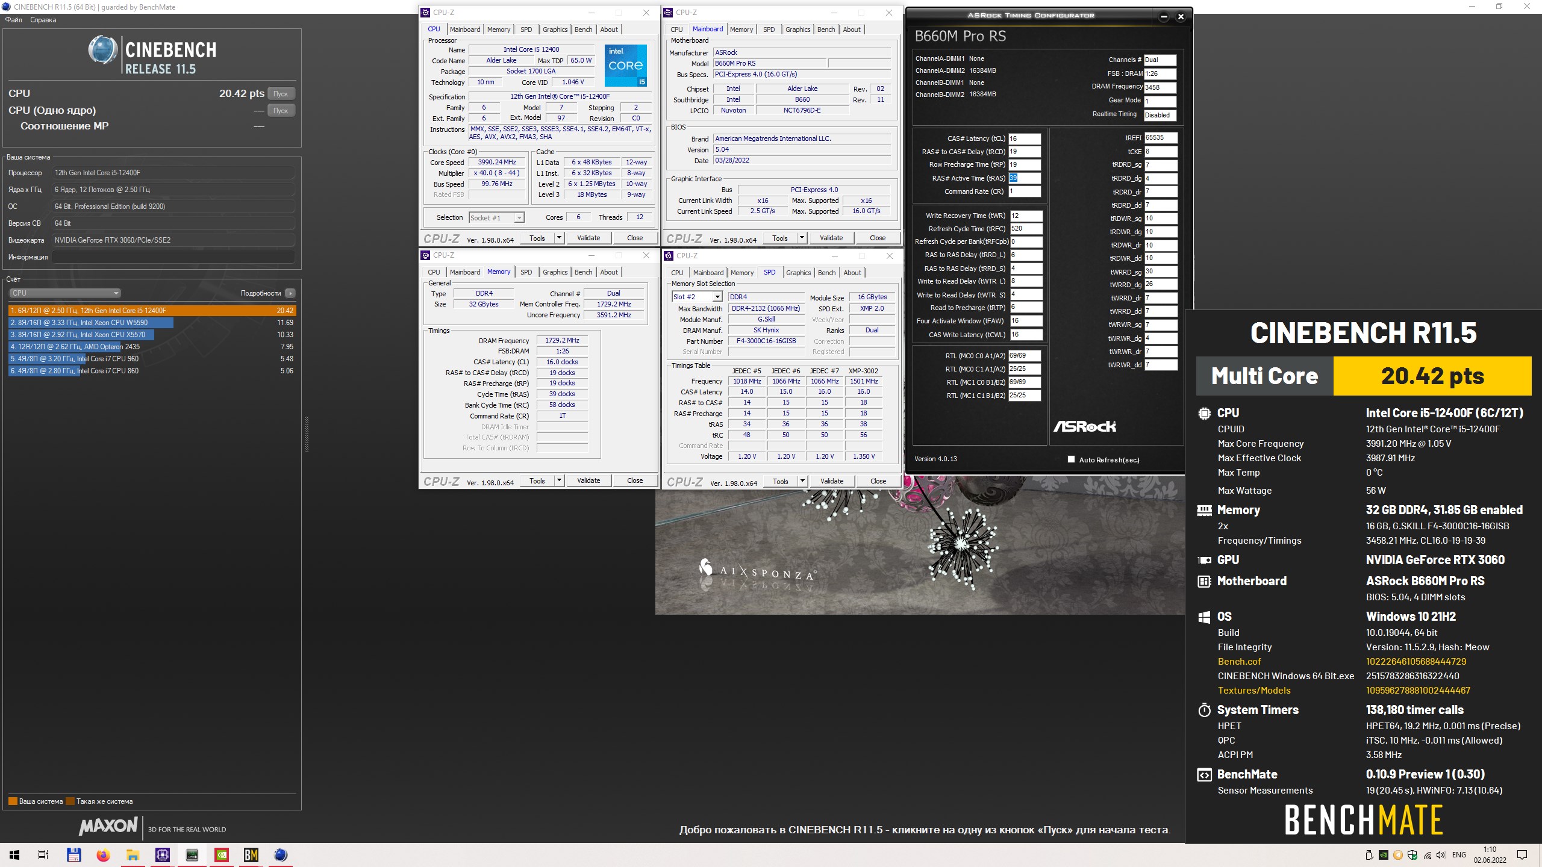1542x867 pixels.
Task: Click the Safely Remove Hardware tray icon
Action: 1369,855
